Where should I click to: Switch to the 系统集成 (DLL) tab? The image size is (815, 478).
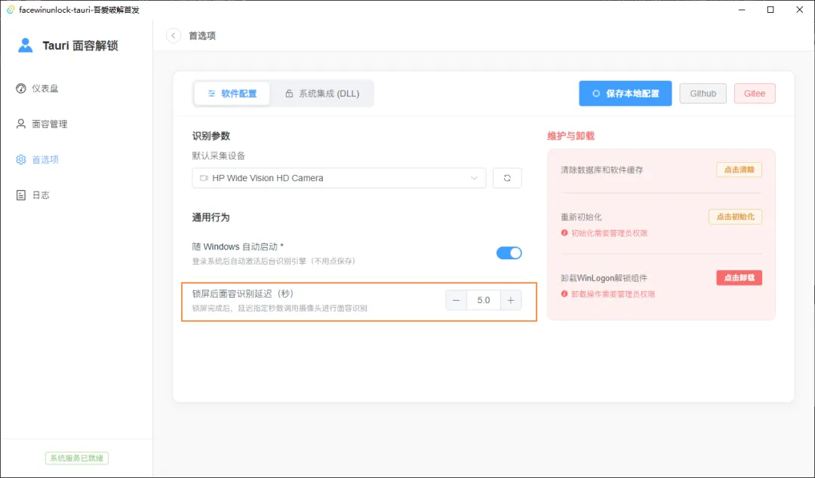[321, 93]
